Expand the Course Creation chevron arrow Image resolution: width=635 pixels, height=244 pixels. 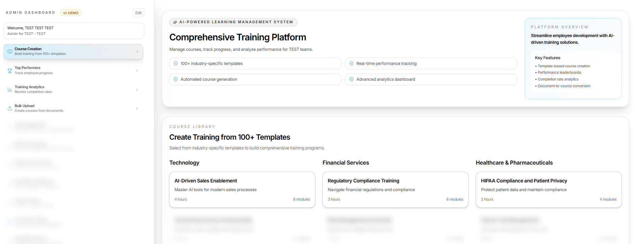point(137,52)
